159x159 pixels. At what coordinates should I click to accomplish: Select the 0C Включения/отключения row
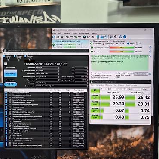click(46, 114)
